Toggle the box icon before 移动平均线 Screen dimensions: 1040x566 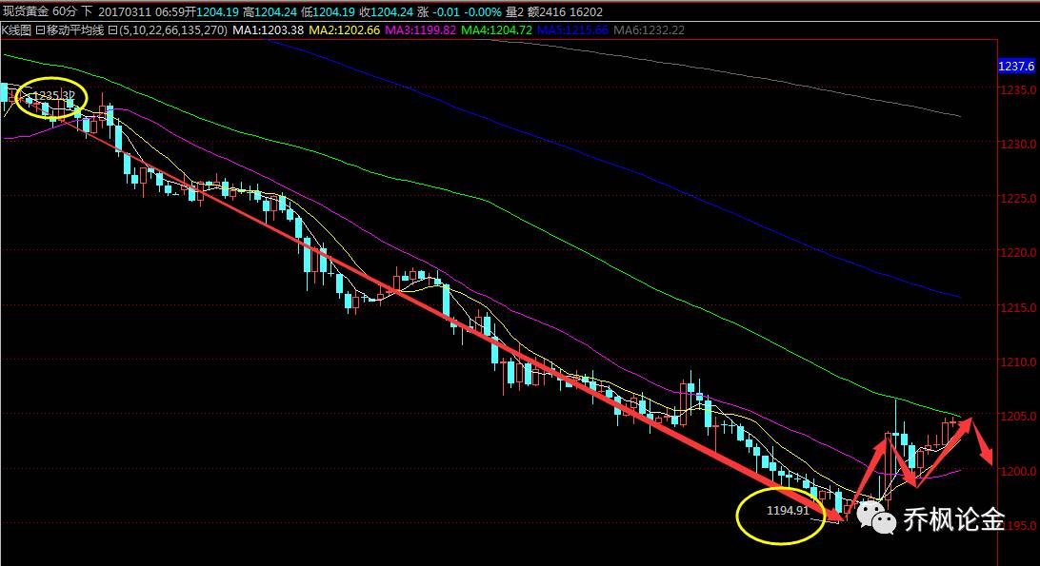pyautogui.click(x=40, y=29)
